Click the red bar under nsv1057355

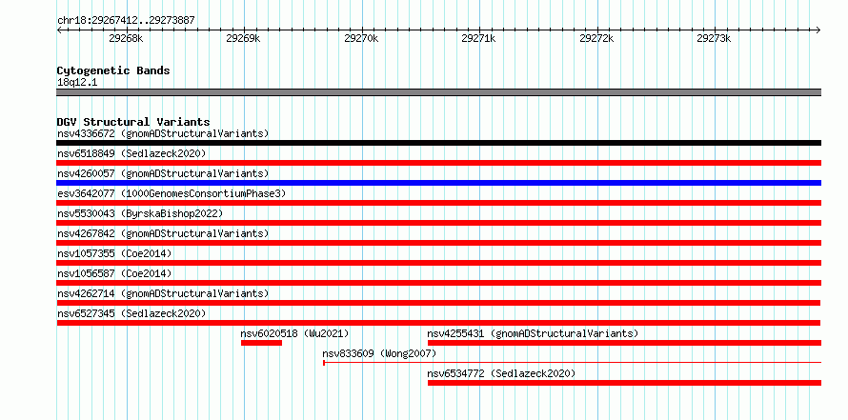tap(439, 263)
